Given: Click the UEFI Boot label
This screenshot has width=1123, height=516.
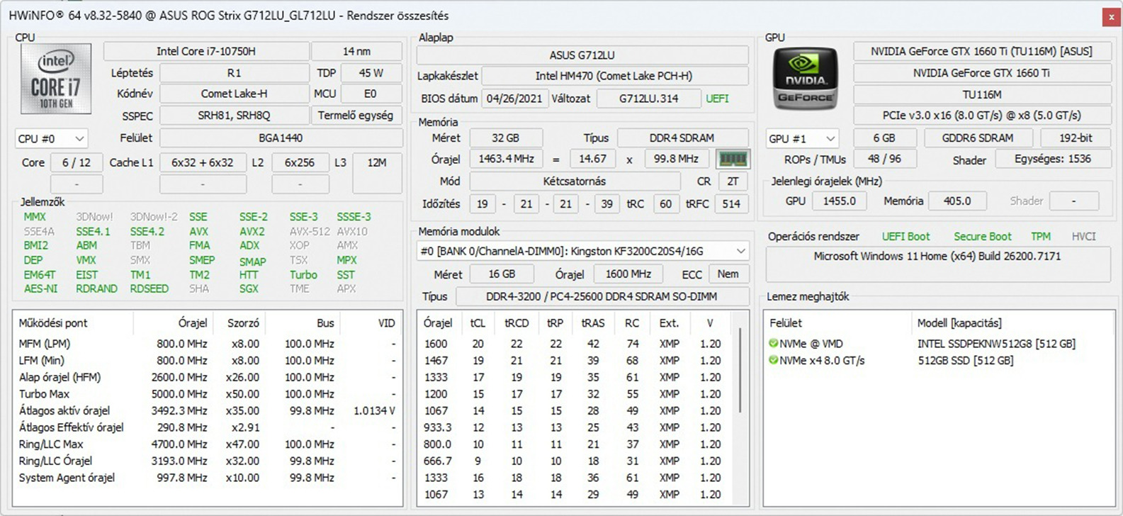Looking at the screenshot, I should pyautogui.click(x=905, y=237).
